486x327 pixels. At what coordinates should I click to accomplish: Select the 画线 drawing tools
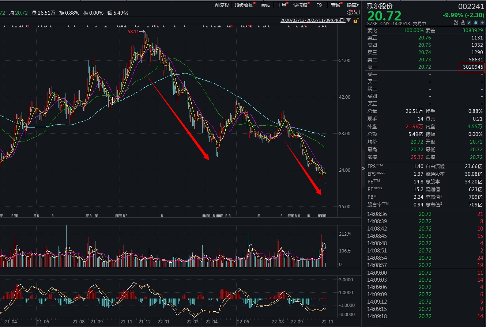265,5
